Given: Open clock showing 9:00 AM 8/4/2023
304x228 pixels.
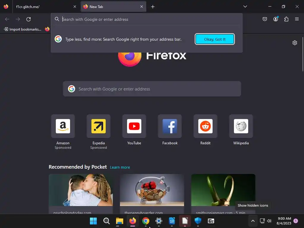Looking at the screenshot, I should tap(284, 221).
